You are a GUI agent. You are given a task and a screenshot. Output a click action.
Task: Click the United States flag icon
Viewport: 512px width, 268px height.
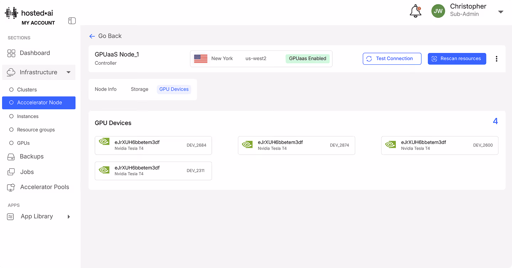[x=201, y=59]
